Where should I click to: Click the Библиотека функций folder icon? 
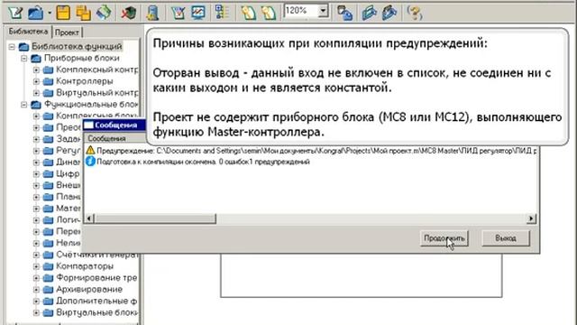point(24,47)
